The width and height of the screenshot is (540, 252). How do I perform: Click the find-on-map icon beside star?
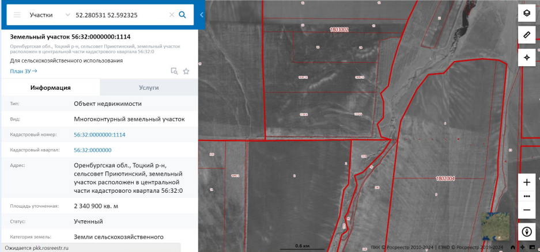pos(174,71)
